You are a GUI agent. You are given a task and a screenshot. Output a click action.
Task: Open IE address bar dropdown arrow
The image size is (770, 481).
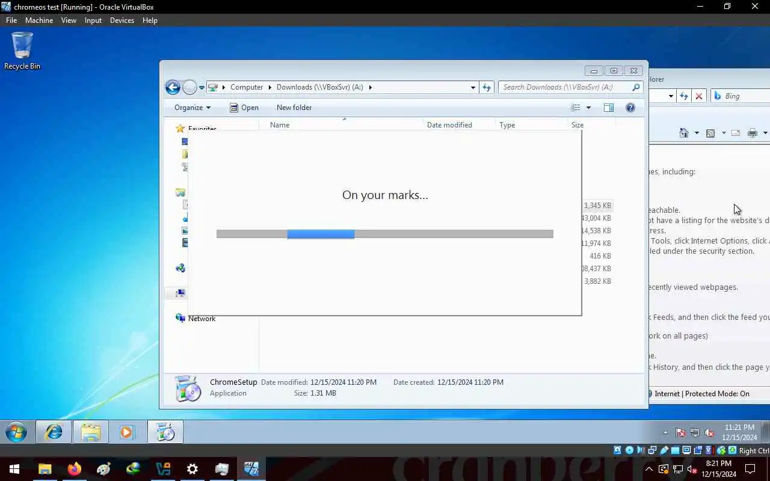pyautogui.click(x=671, y=96)
